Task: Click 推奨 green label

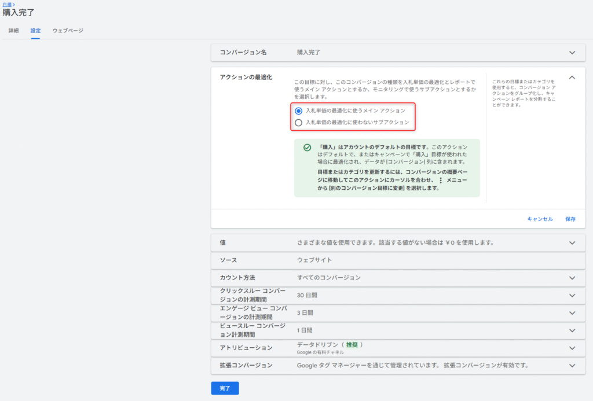Action: click(x=352, y=345)
